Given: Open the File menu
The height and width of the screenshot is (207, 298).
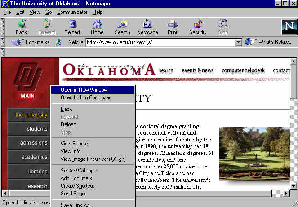Looking at the screenshot, I should pos(7,12).
